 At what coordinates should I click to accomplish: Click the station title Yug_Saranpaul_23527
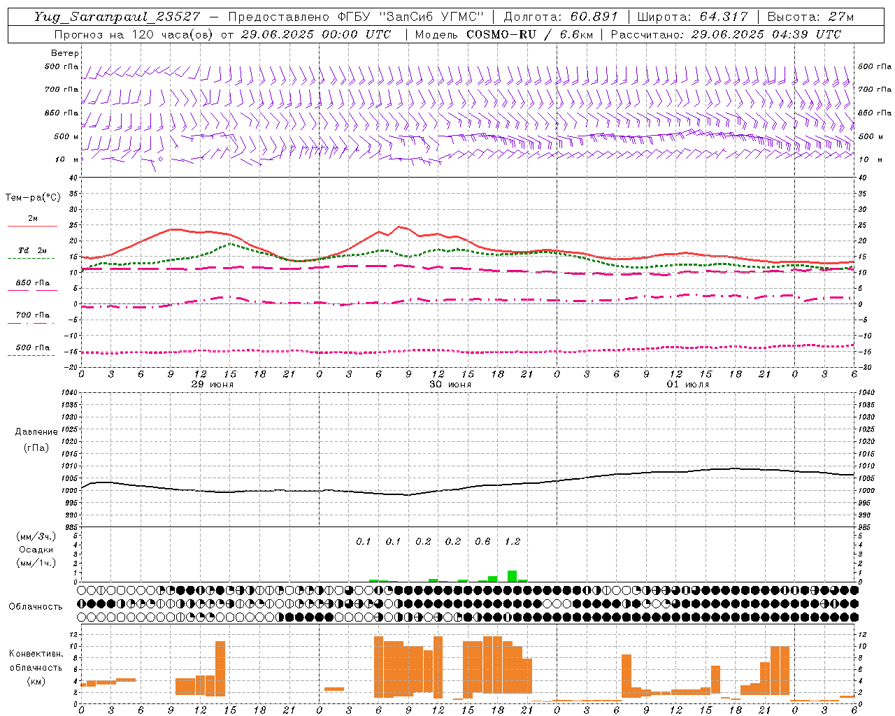[x=117, y=17]
